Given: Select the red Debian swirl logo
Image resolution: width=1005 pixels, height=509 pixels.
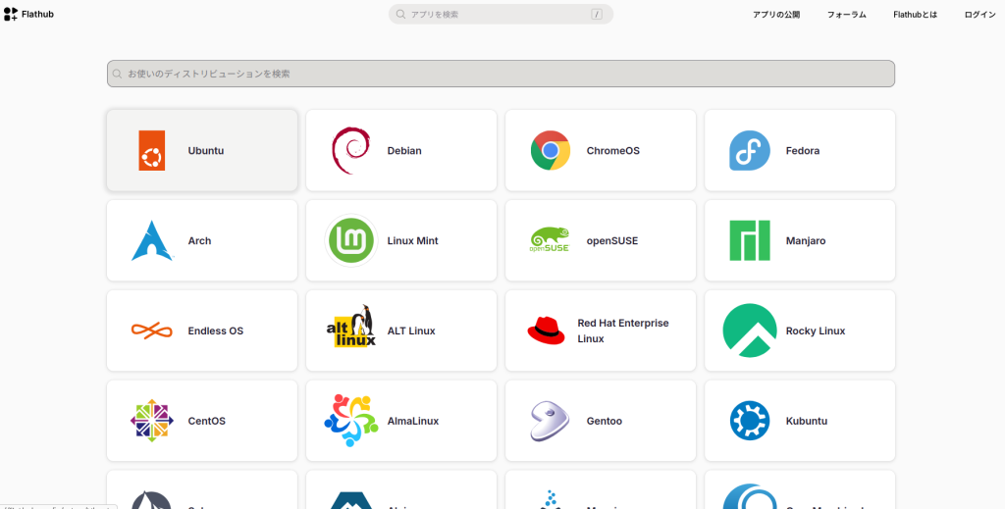Looking at the screenshot, I should tap(350, 150).
